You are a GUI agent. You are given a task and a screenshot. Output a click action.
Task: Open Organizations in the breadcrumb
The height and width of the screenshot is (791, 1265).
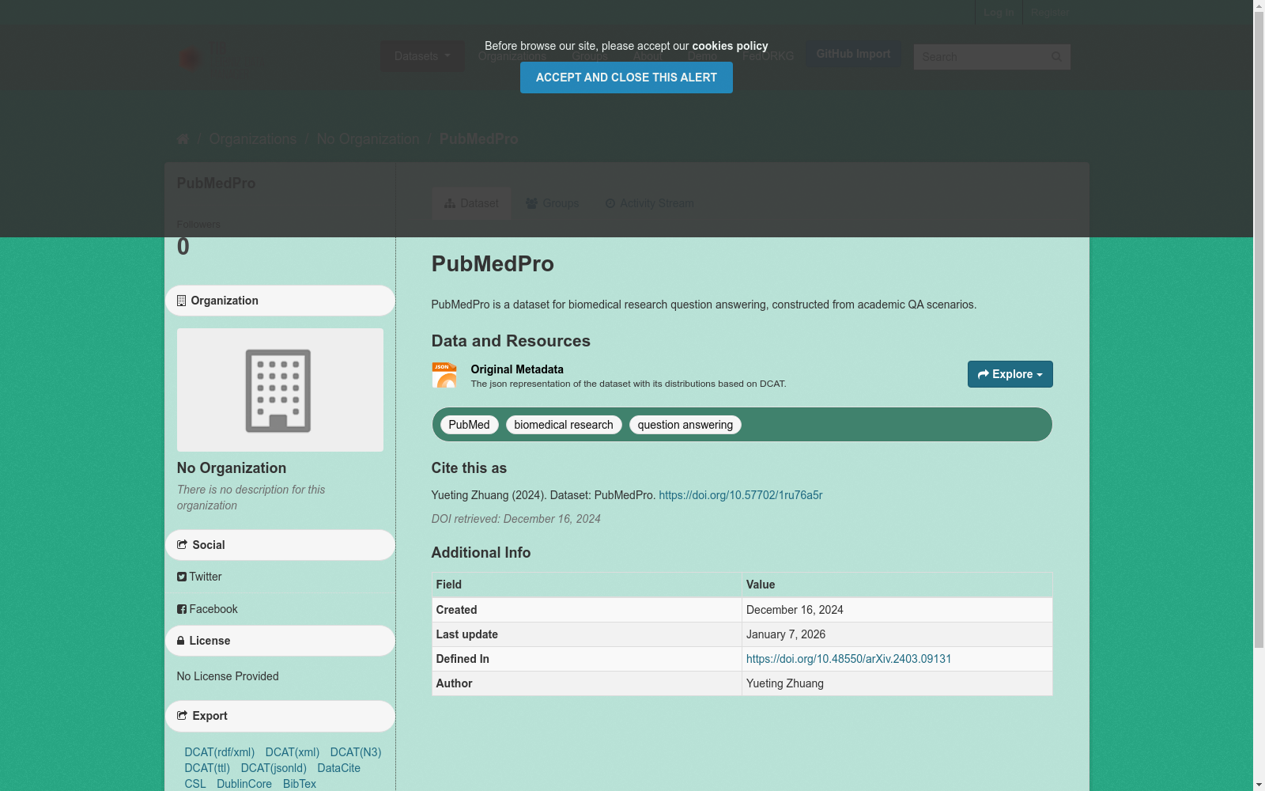pyautogui.click(x=253, y=139)
